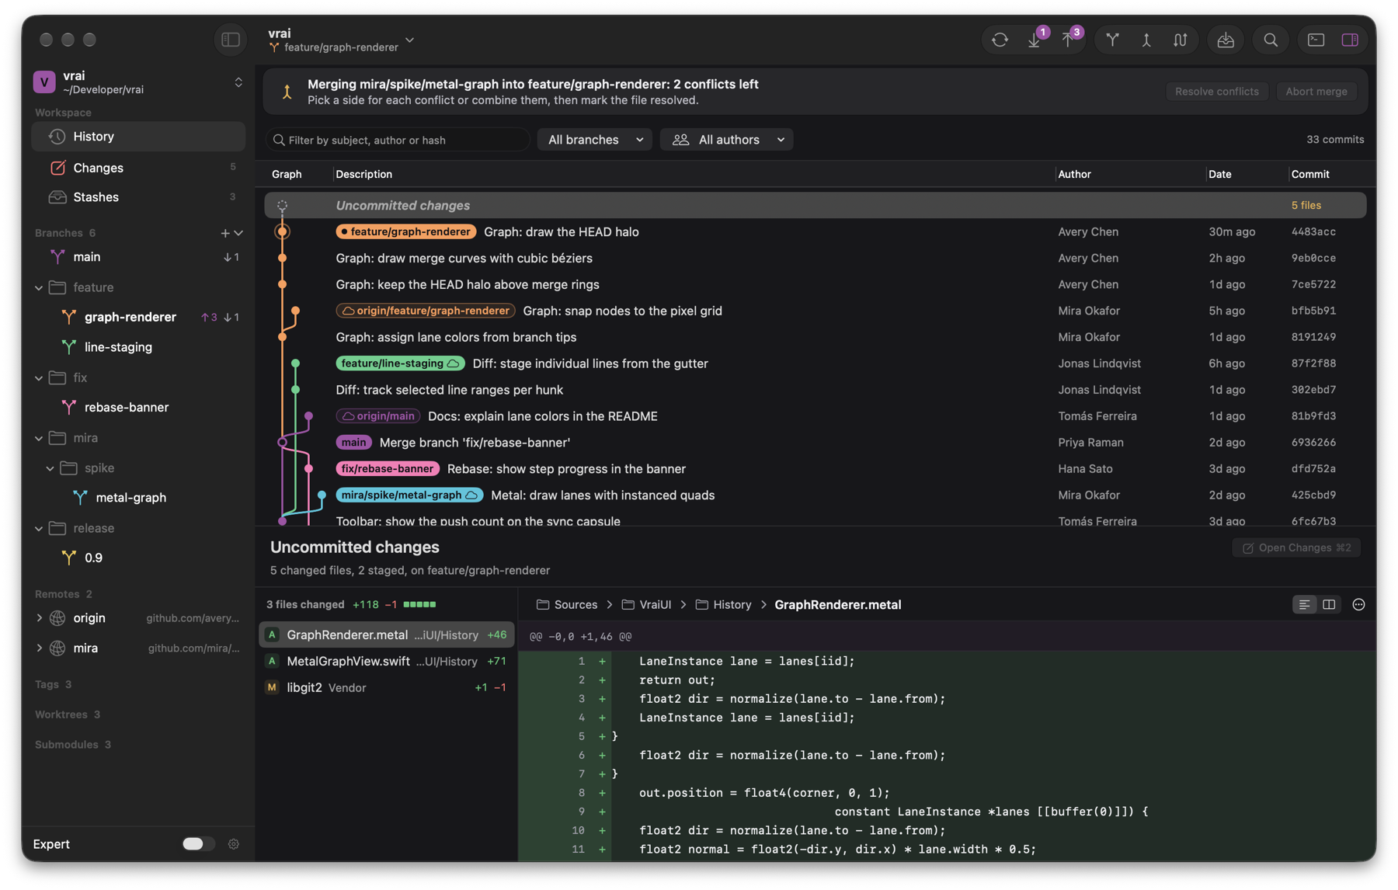
Task: Click the stash tray toolbar icon
Action: 1226,40
